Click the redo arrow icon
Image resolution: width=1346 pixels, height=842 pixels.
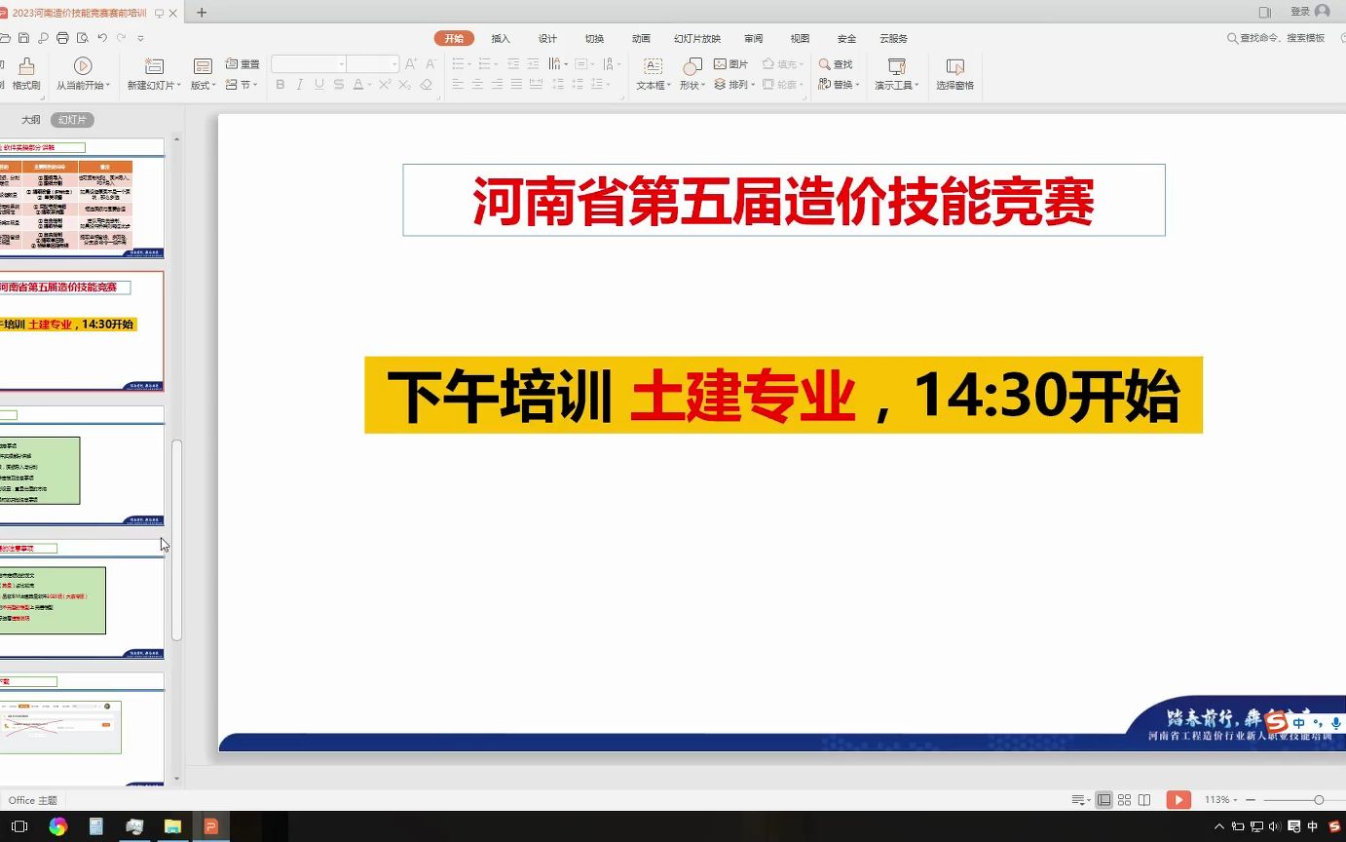pyautogui.click(x=122, y=38)
